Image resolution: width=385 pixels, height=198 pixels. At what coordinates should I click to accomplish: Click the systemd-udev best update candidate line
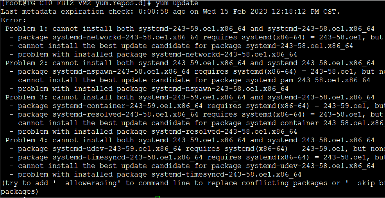click(195, 166)
